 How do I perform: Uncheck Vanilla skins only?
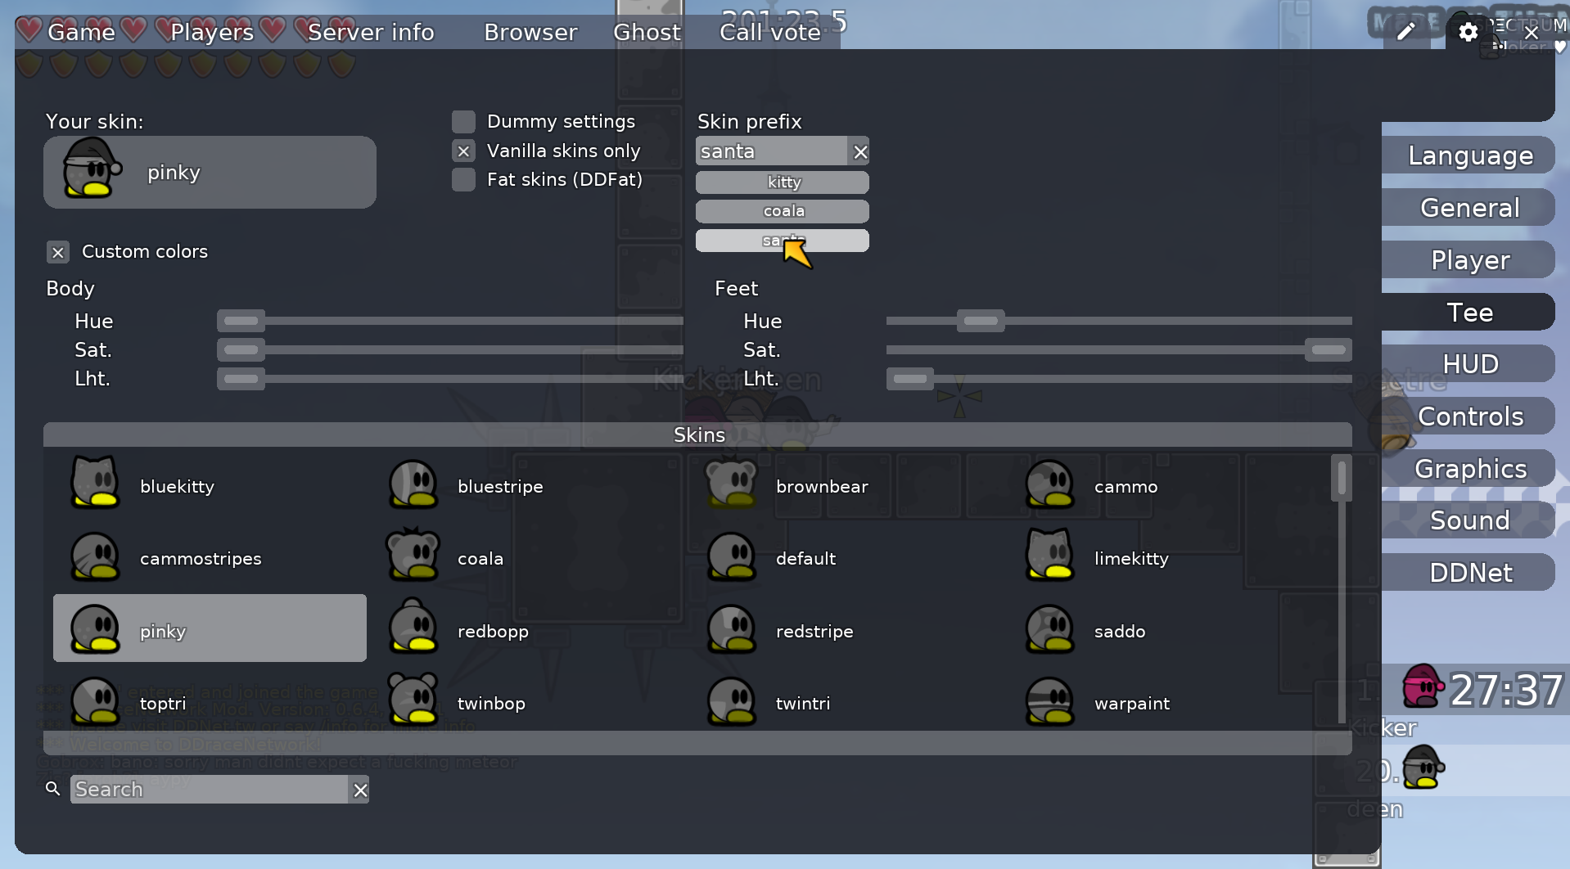coord(464,151)
